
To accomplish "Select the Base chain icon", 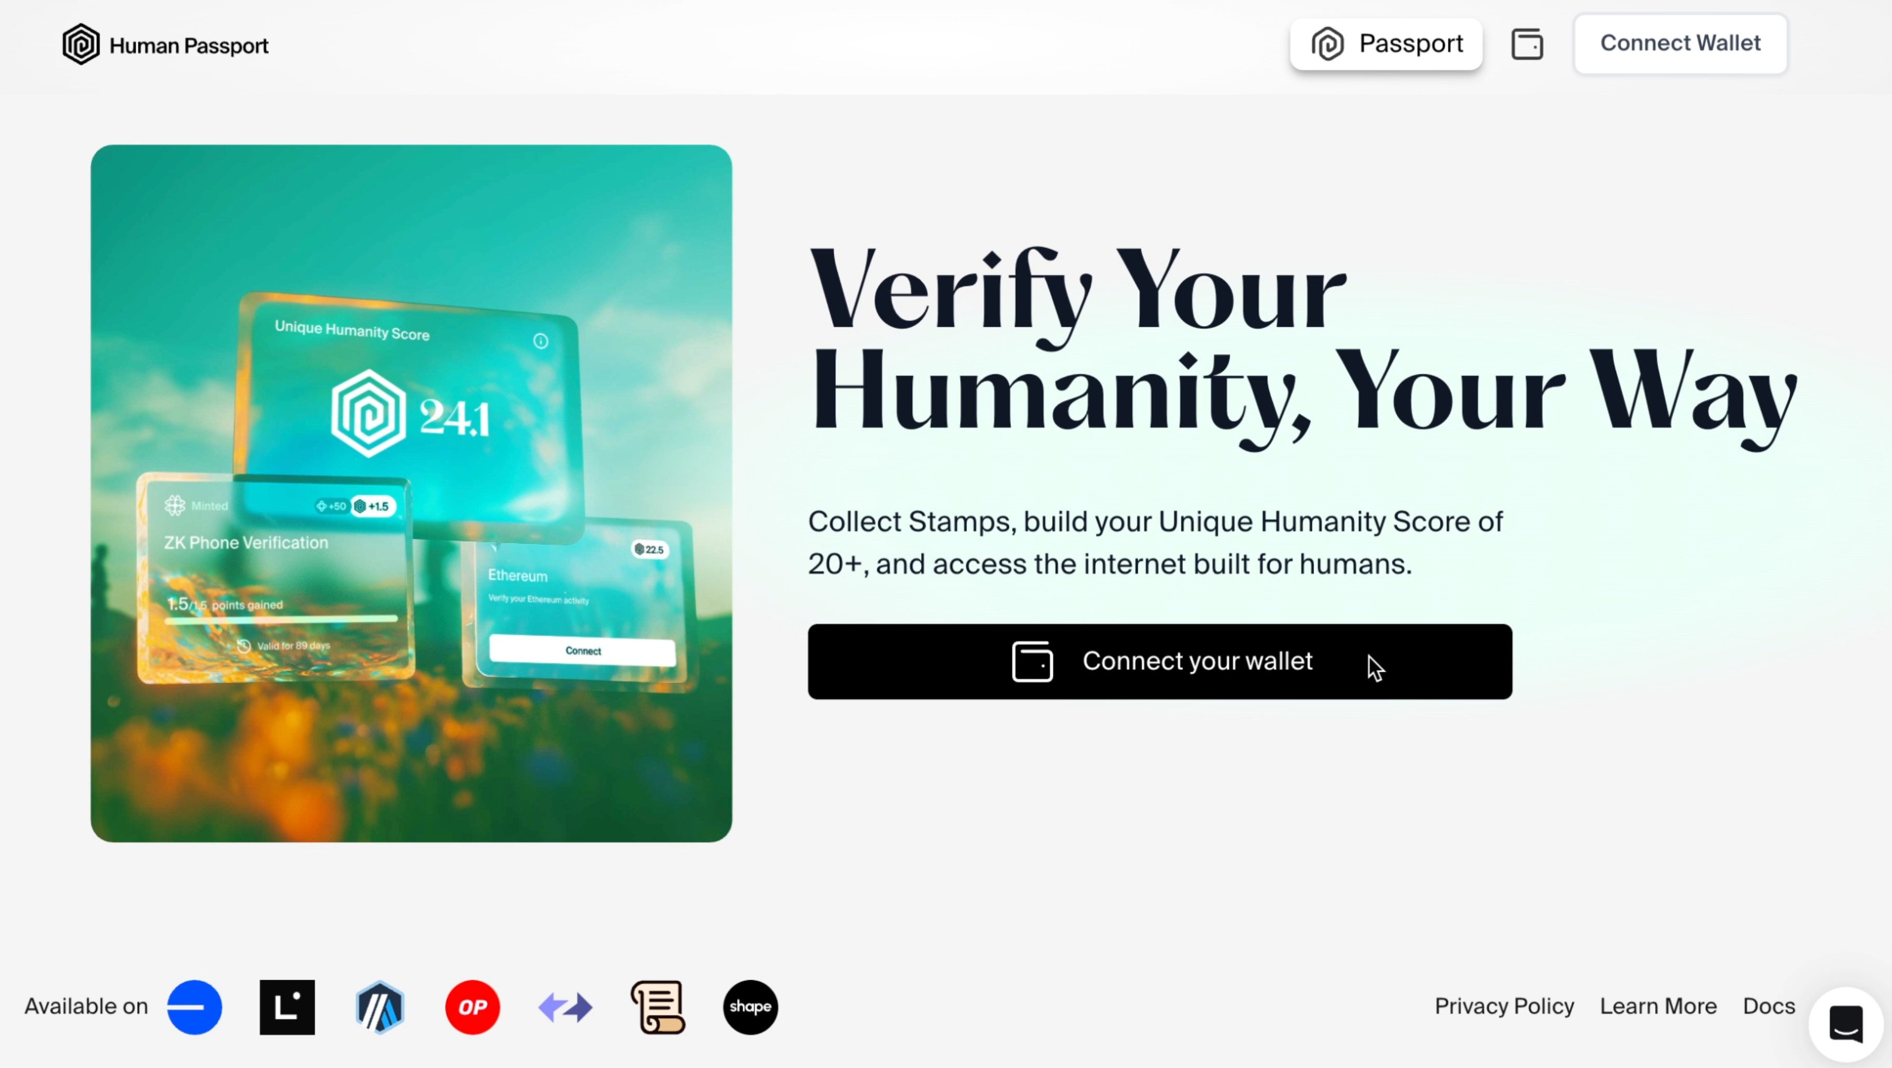I will pyautogui.click(x=194, y=1007).
